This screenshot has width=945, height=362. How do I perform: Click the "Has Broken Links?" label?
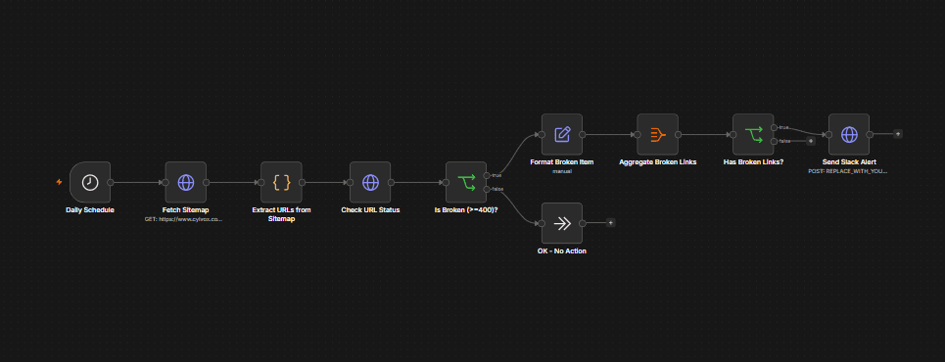pyautogui.click(x=753, y=162)
